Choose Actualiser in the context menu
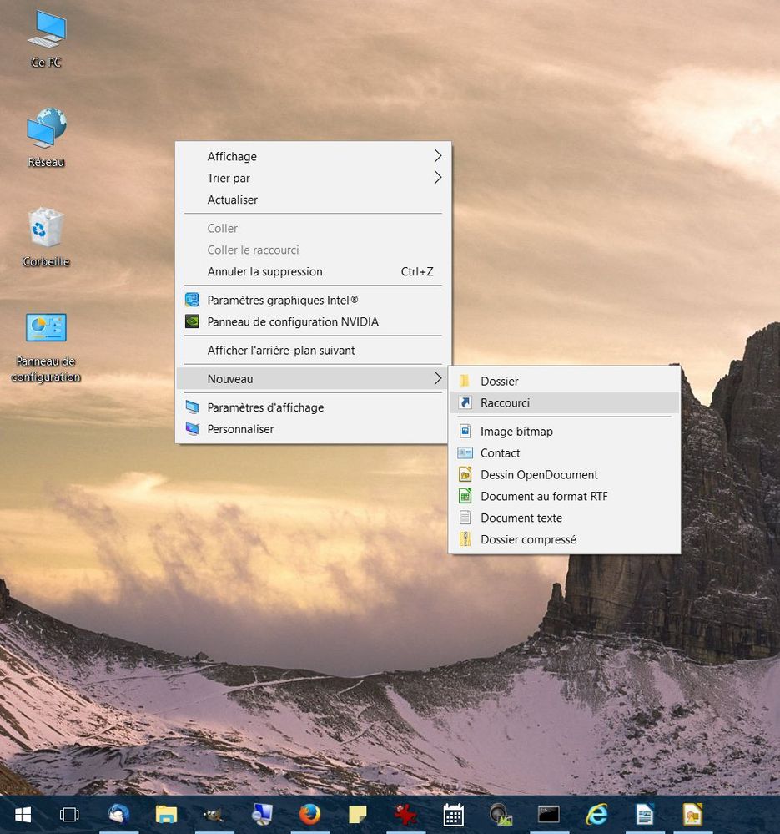Viewport: 780px width, 834px height. coord(233,200)
